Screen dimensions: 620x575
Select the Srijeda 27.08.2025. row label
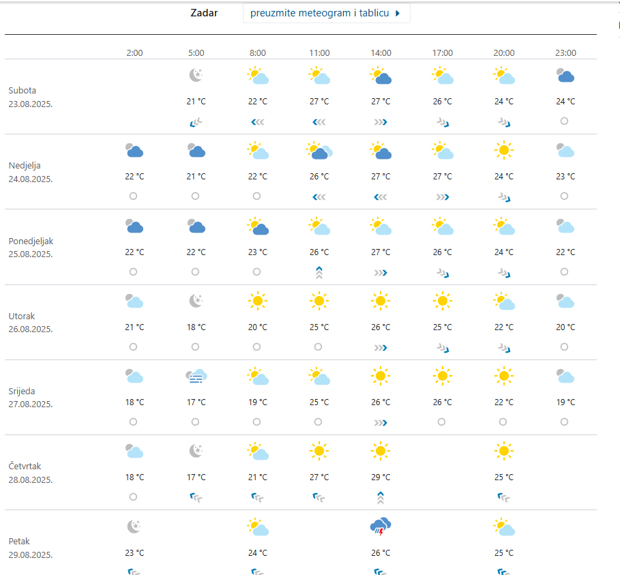click(x=31, y=398)
